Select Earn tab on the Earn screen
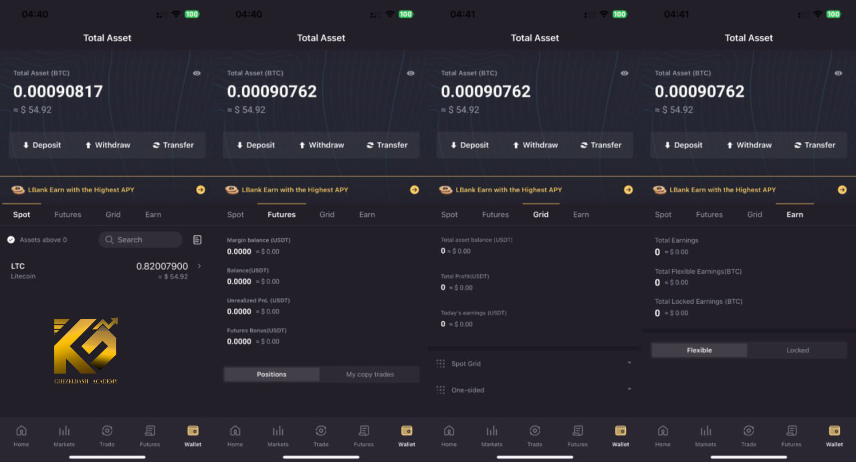 pos(795,214)
